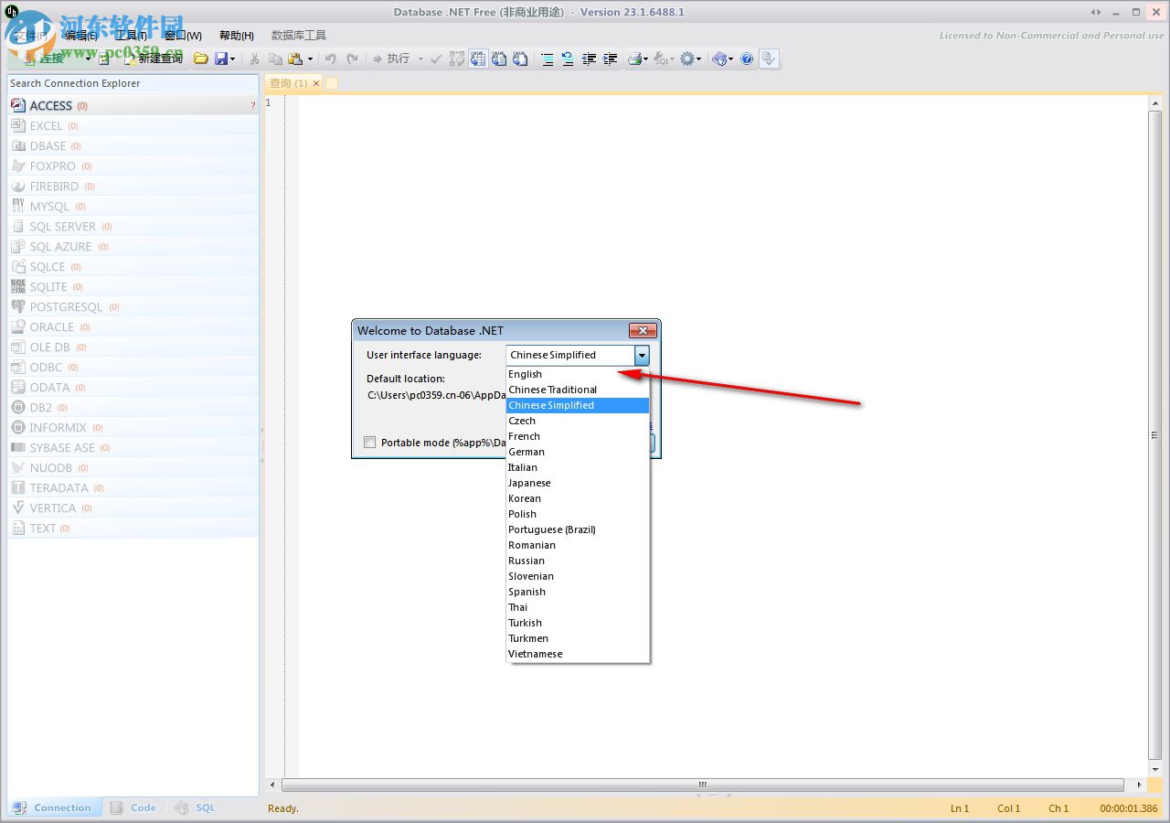Open the 帮助(H) menu
This screenshot has width=1170, height=823.
tap(237, 36)
